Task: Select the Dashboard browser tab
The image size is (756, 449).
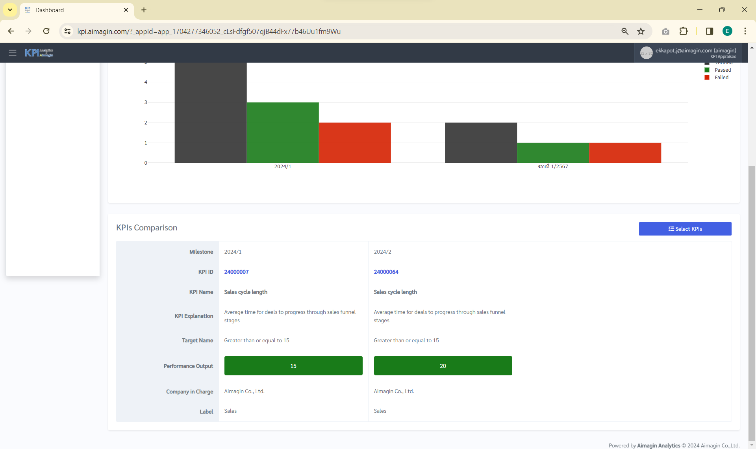Action: [77, 10]
